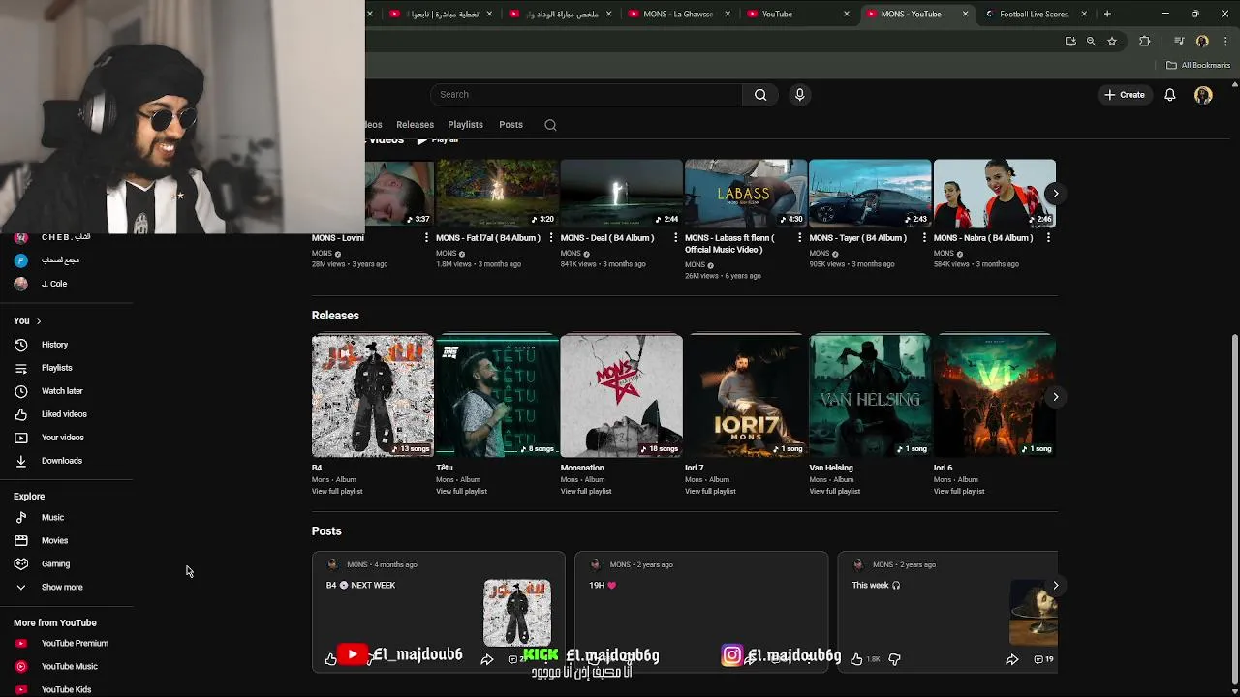Open the browser extensions puzzle icon
1240x697 pixels.
[1145, 42]
